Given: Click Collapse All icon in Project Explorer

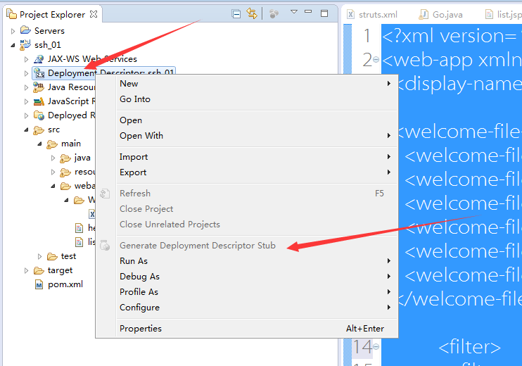Looking at the screenshot, I should pyautogui.click(x=236, y=14).
